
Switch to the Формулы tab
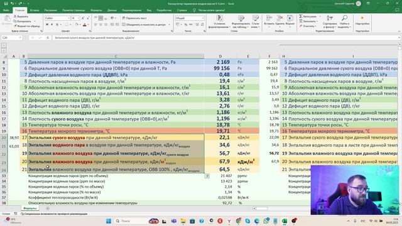click(x=96, y=10)
